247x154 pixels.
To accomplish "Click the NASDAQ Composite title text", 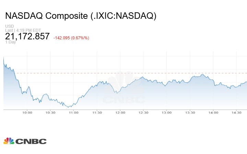I will (x=81, y=16).
